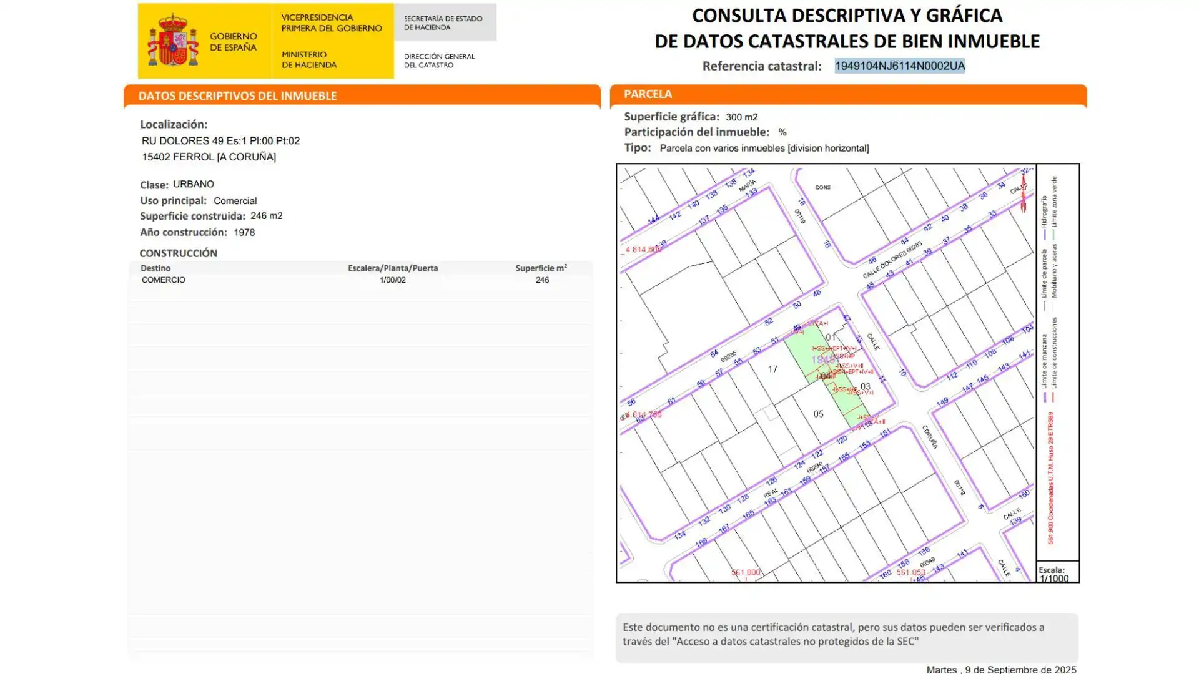Click the REAL street label on map
1199x674 pixels.
(x=771, y=493)
